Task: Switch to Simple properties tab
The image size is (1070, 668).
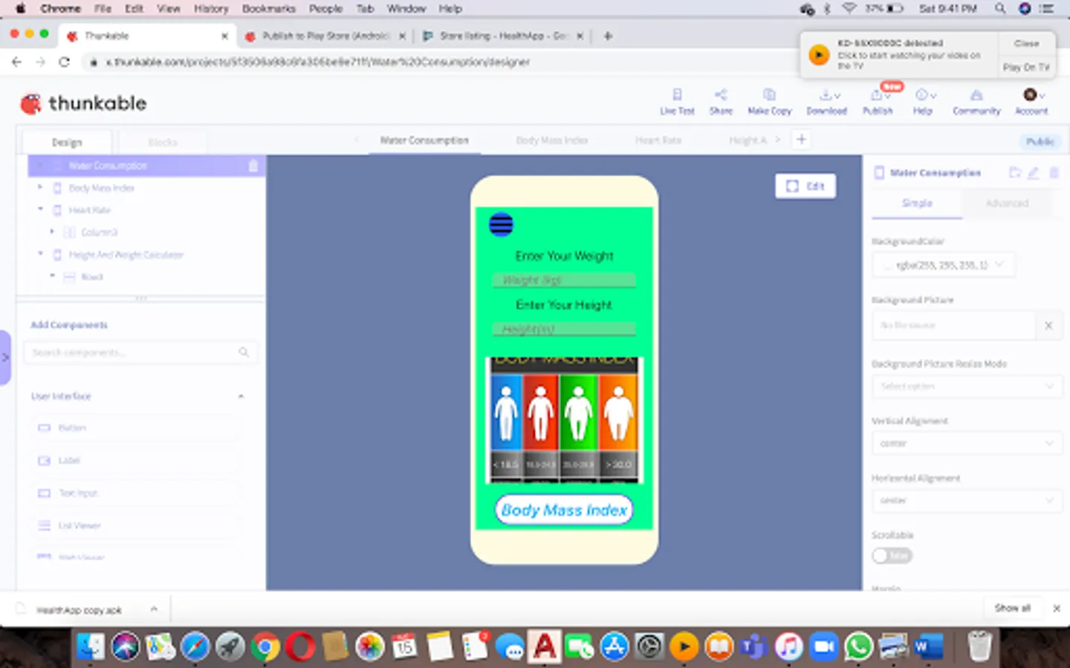Action: pyautogui.click(x=917, y=203)
